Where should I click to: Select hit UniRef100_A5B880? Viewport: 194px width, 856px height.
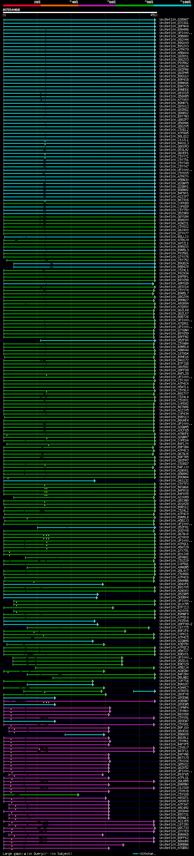174,36
